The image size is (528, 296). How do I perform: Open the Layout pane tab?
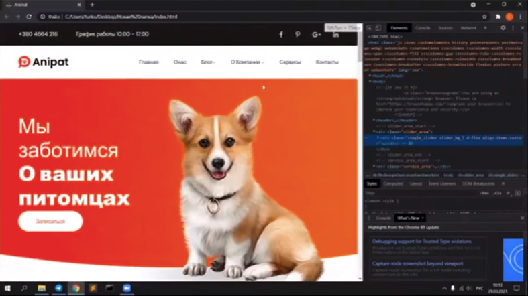coord(416,183)
